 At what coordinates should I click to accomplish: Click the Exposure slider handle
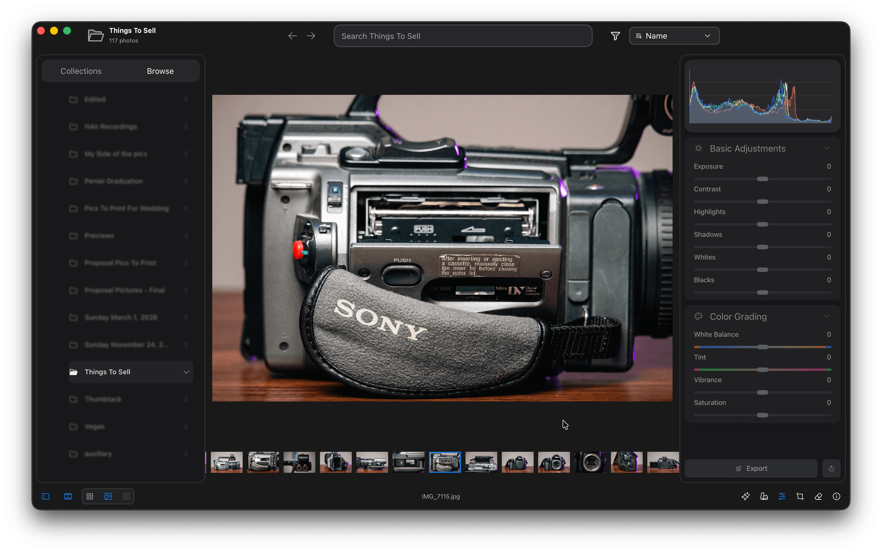(x=762, y=179)
